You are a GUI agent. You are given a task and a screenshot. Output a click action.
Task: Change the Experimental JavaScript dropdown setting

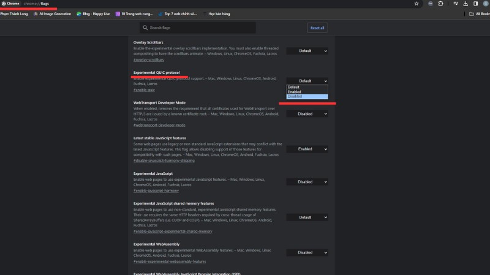coord(307,182)
